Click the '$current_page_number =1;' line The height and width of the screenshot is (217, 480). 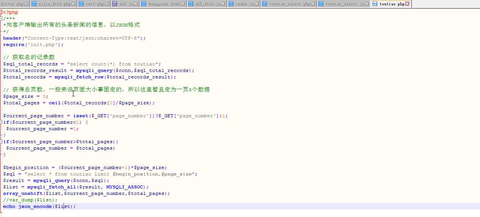point(42,129)
